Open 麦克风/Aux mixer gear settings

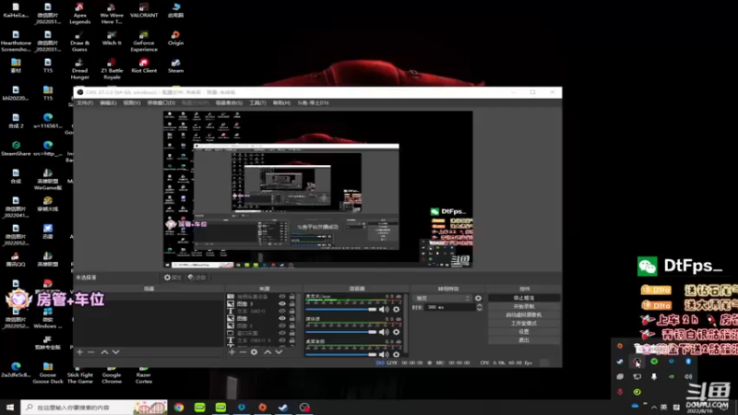397,309
